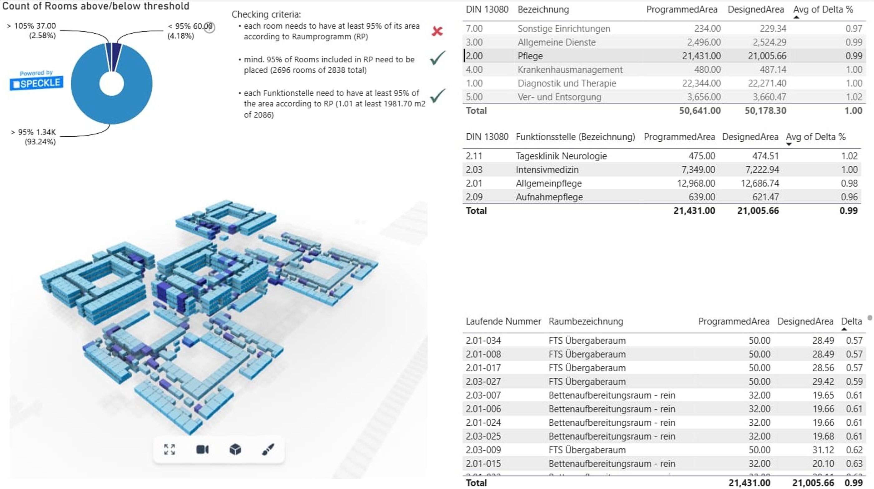The image size is (874, 489).
Task: Click the room table vertical scrollbar handle
Action: pyautogui.click(x=870, y=318)
